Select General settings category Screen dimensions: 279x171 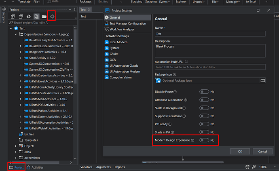[x=127, y=17]
